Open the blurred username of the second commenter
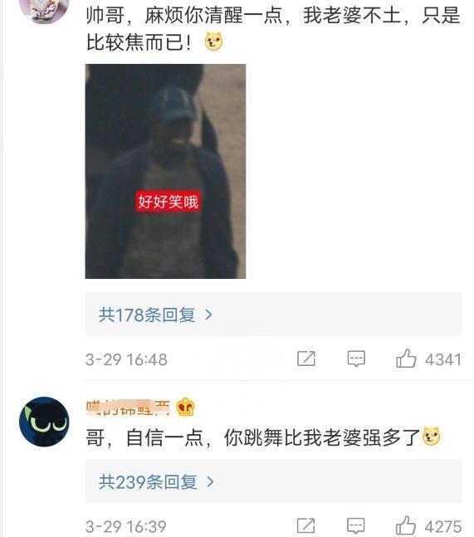Image resolution: width=474 pixels, height=537 pixels. pyautogui.click(x=128, y=408)
